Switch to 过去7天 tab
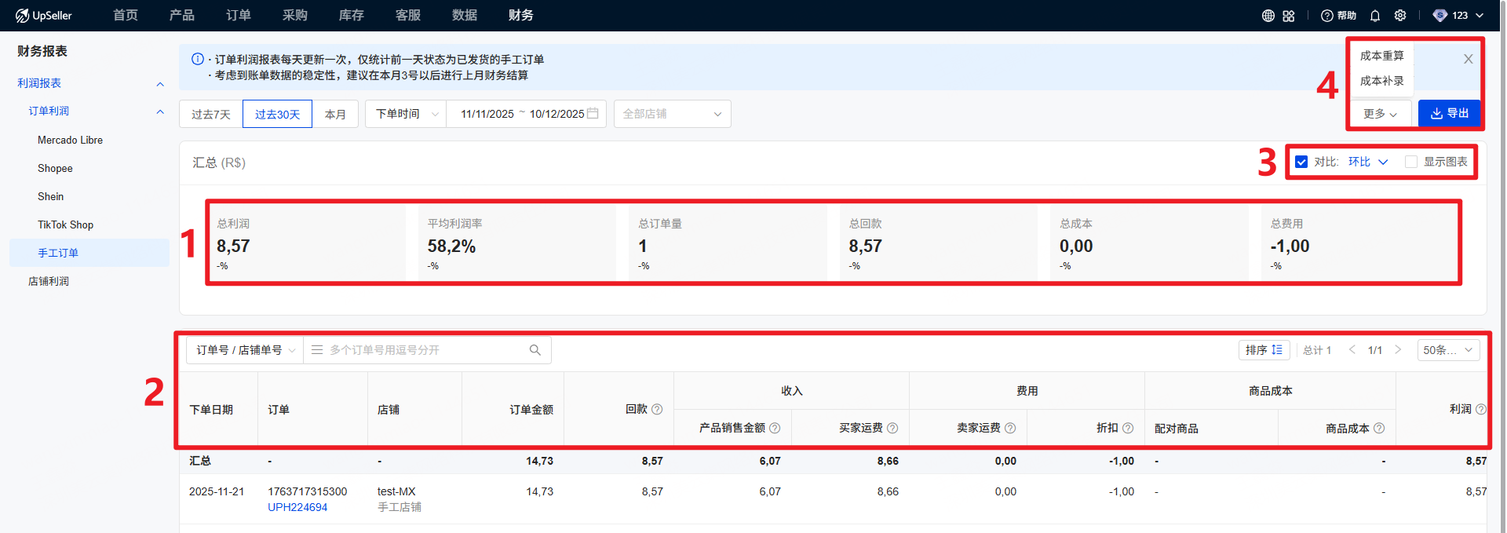Image resolution: width=1507 pixels, height=533 pixels. (211, 114)
